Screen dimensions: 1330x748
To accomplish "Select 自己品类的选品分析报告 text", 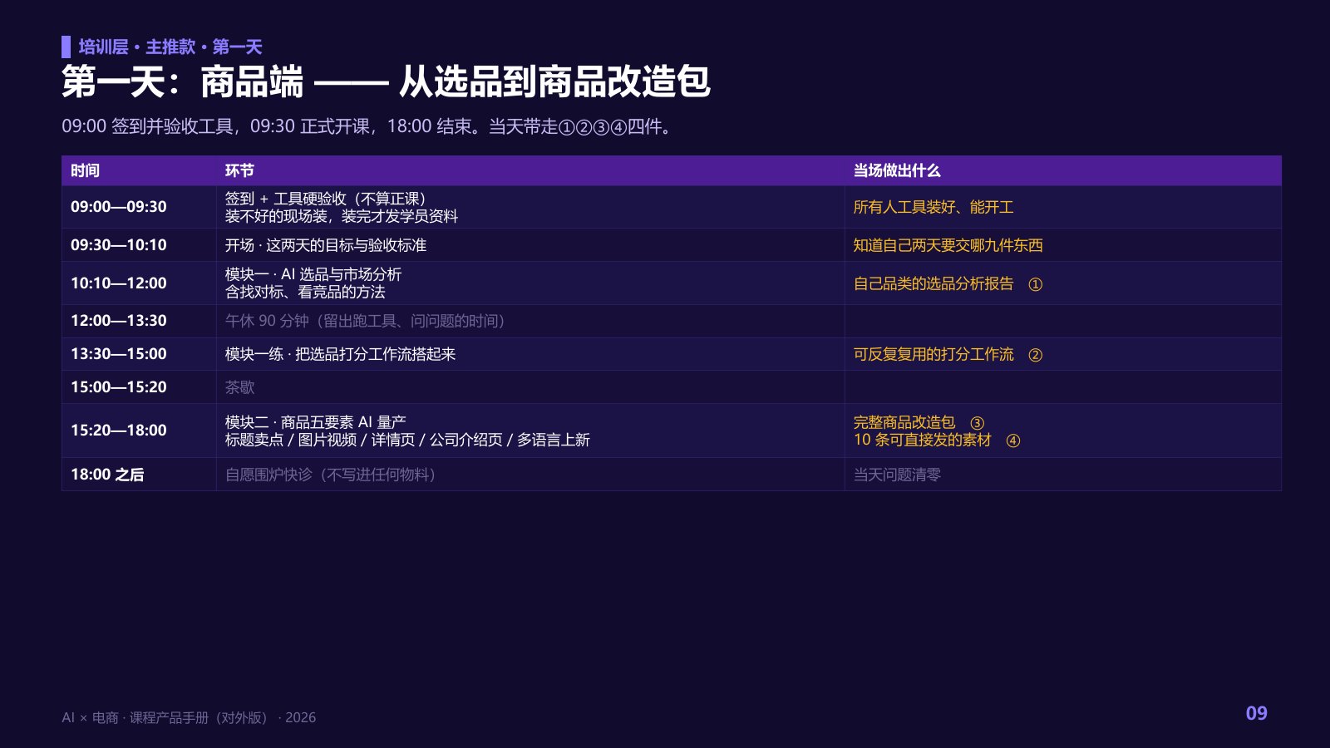I will tap(933, 283).
